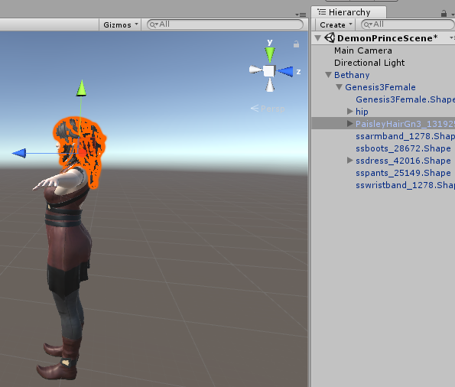Select ssarmband_1278.Shape in Hierarchy
The image size is (455, 387).
405,136
